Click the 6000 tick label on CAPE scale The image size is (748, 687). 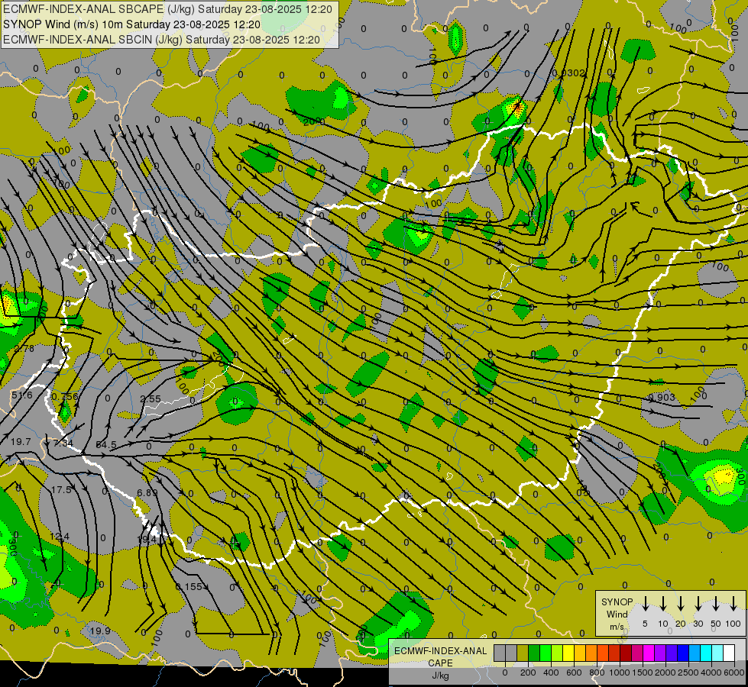coord(733,672)
